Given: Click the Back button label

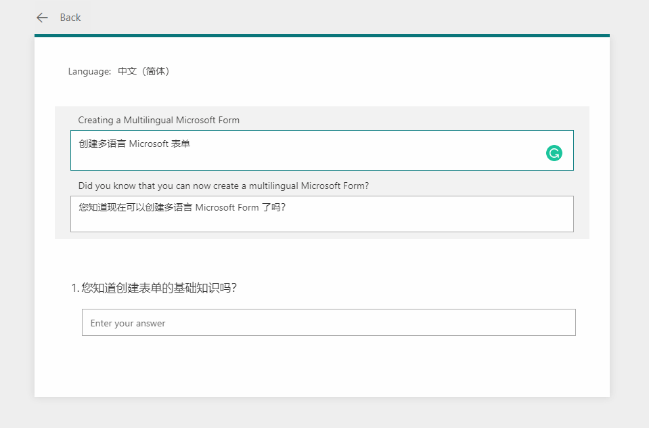Looking at the screenshot, I should click(70, 18).
